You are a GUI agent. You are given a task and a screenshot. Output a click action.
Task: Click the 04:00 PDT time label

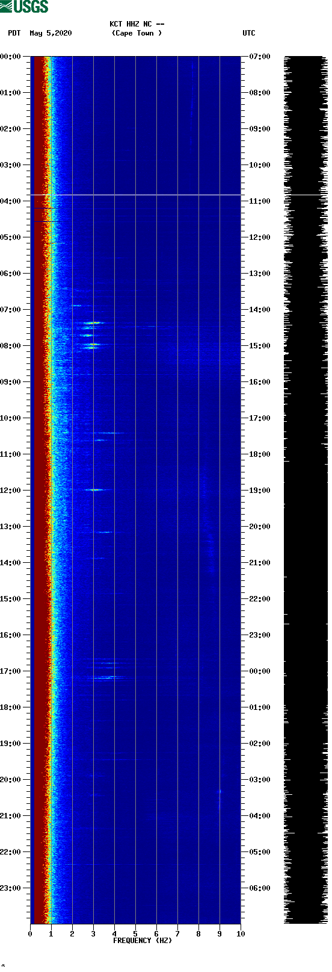tap(11, 201)
